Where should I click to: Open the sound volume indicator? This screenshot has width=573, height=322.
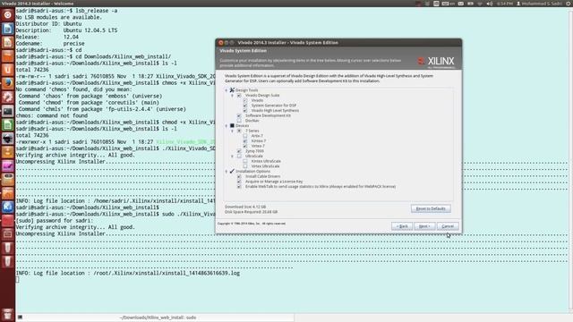[490, 4]
